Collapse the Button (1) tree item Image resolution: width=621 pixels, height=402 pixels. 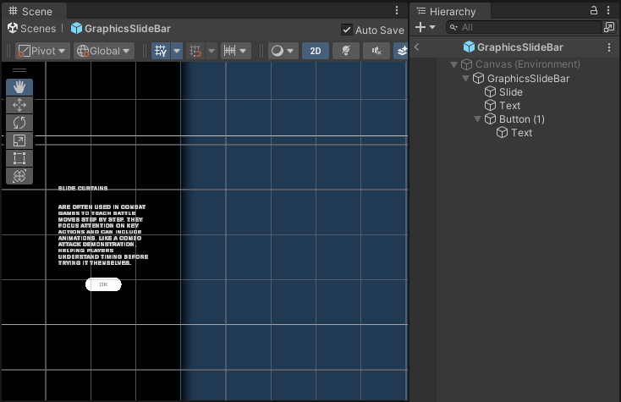click(478, 119)
